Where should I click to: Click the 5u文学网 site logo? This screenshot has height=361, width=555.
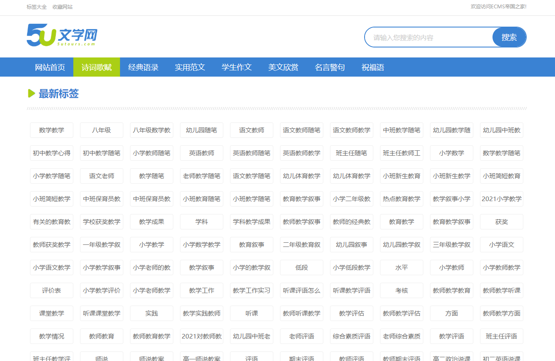click(61, 36)
